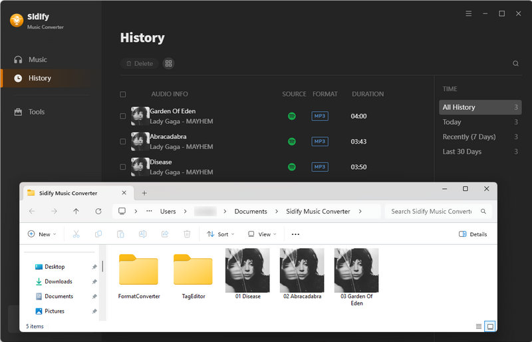
Task: Open the Sidify hamburger menu icon
Action: click(x=469, y=13)
